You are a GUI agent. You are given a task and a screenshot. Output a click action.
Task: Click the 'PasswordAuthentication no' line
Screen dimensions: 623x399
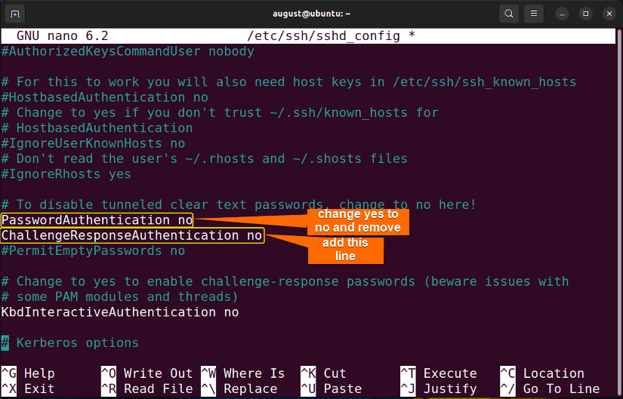[x=97, y=220]
